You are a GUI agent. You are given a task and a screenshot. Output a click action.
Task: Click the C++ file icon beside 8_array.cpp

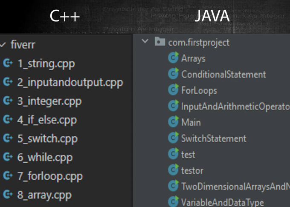coord(8,194)
